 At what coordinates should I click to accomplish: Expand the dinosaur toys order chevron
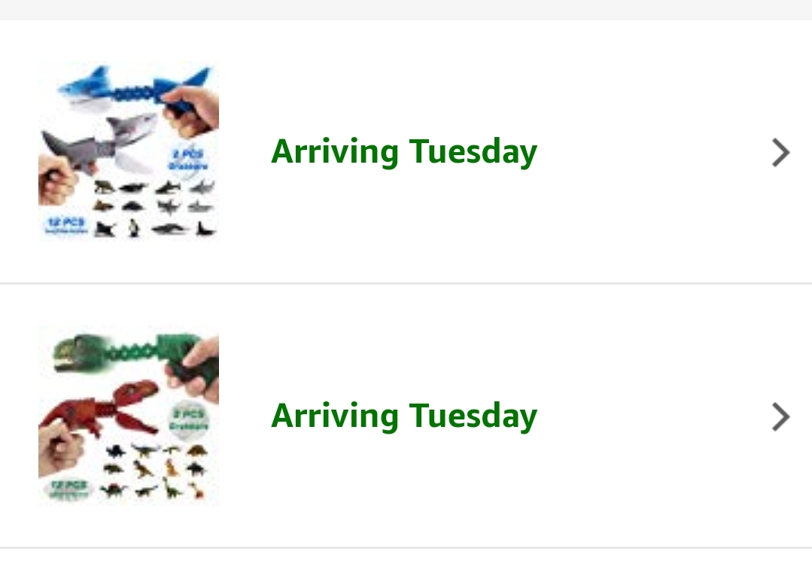(x=781, y=416)
